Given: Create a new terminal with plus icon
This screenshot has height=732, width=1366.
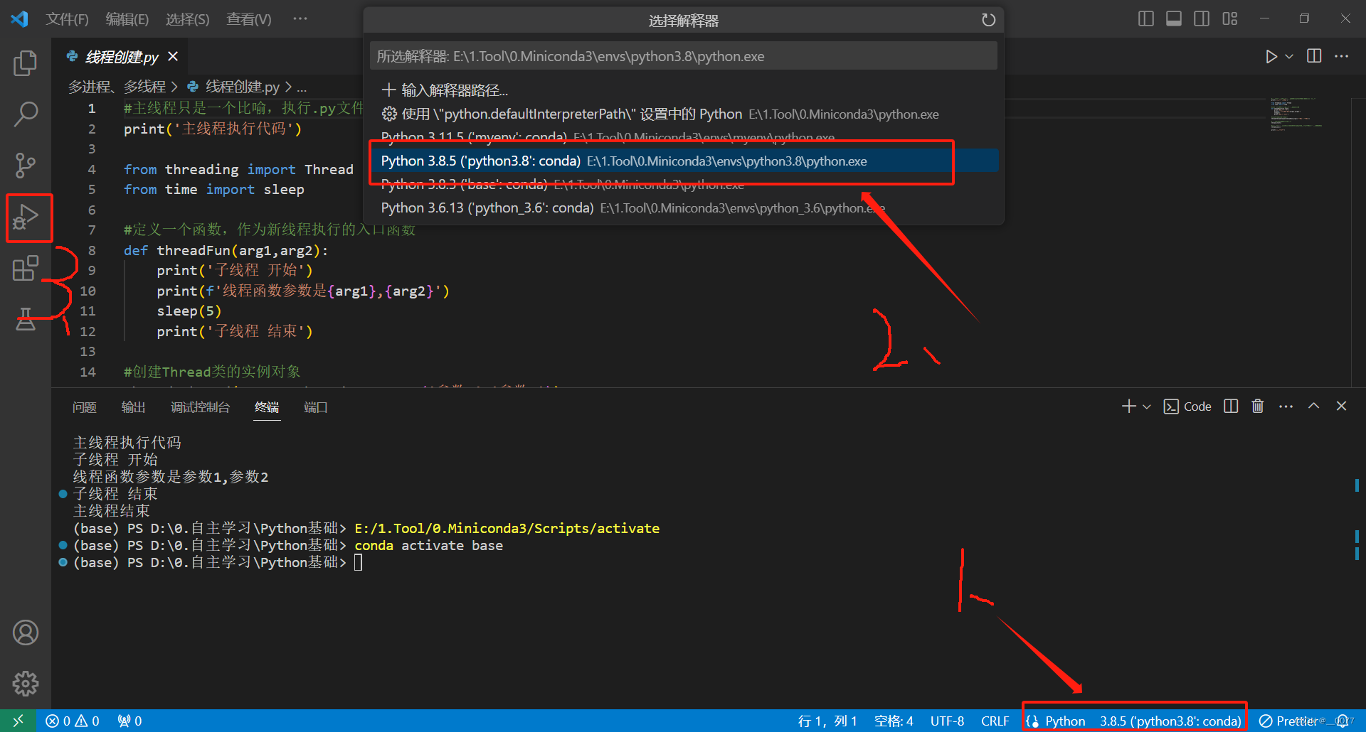Looking at the screenshot, I should pyautogui.click(x=1128, y=406).
